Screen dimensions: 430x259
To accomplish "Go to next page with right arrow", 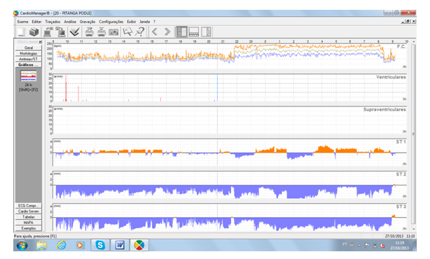I will pyautogui.click(x=167, y=31).
